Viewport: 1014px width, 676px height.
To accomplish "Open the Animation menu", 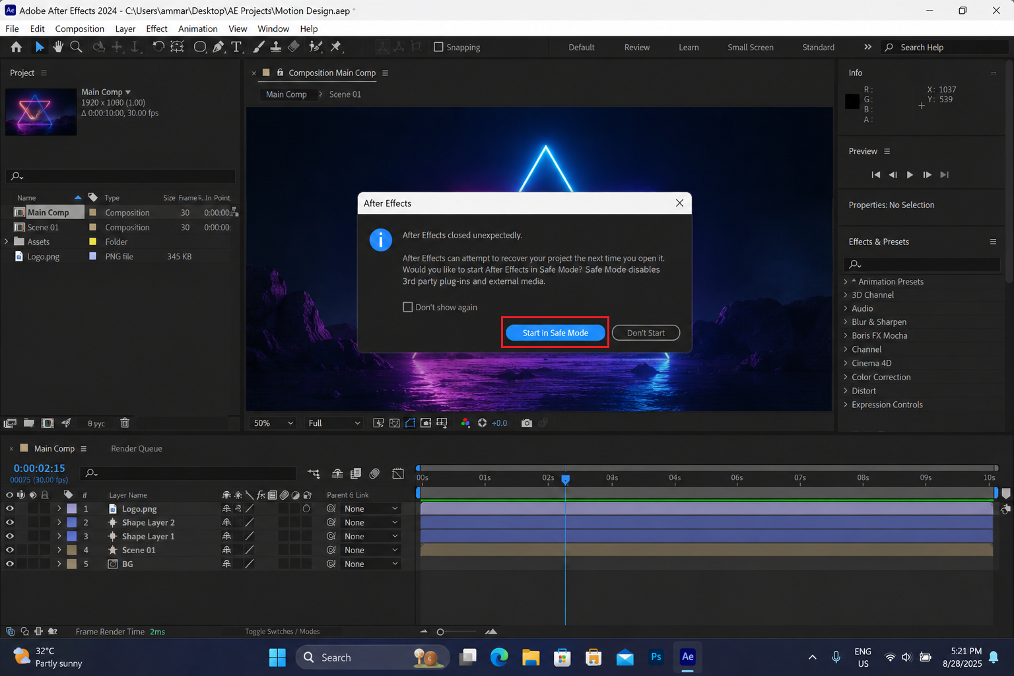I will tap(197, 28).
